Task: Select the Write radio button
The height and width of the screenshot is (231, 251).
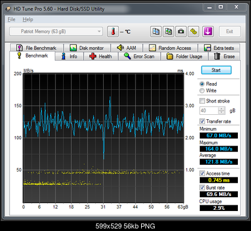Action: point(208,91)
